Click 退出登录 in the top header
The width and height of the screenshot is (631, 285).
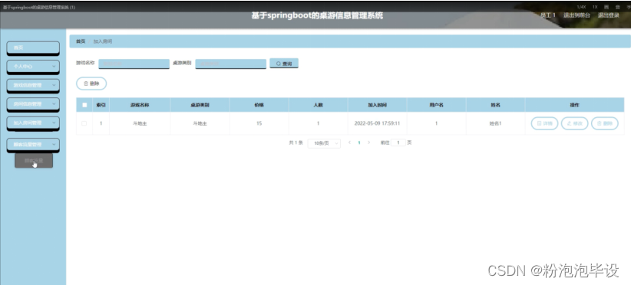pyautogui.click(x=609, y=15)
